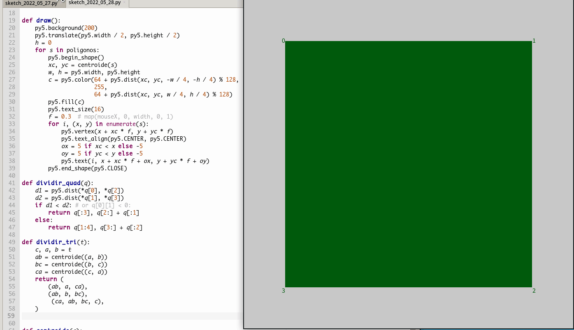574x330 pixels.
Task: Click the green square in the sketch window
Action: tap(409, 164)
